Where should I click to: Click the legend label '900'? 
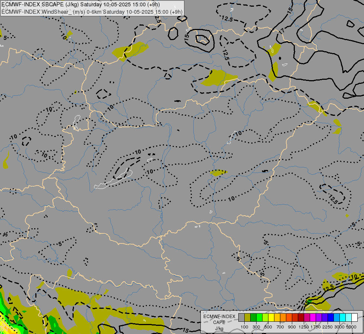pyautogui.click(x=292, y=327)
